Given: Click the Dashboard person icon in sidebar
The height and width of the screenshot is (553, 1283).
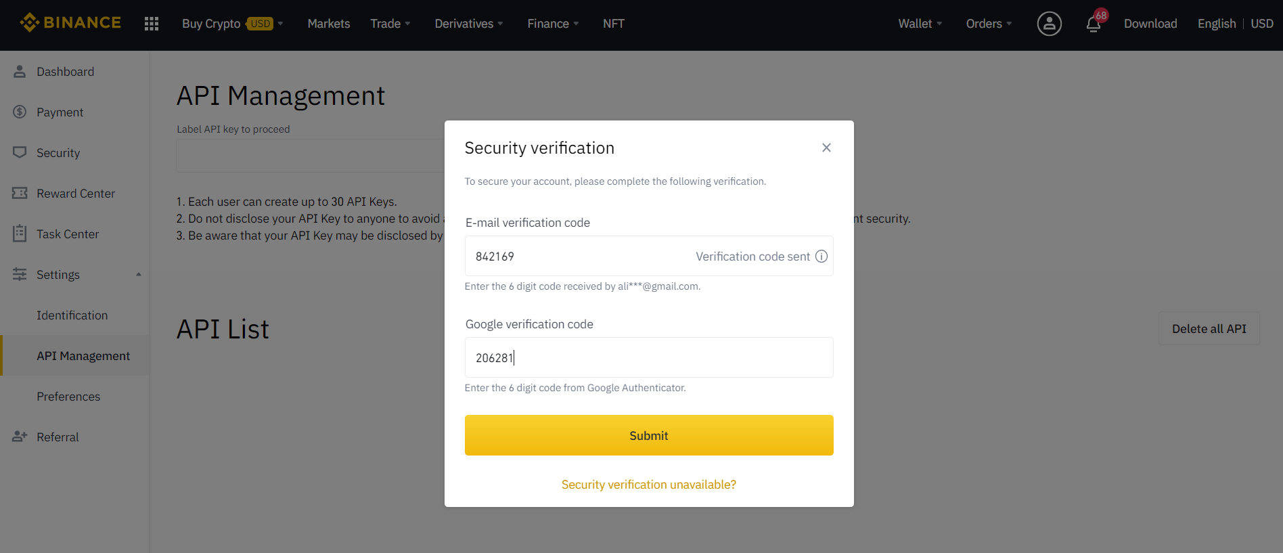Looking at the screenshot, I should [20, 71].
